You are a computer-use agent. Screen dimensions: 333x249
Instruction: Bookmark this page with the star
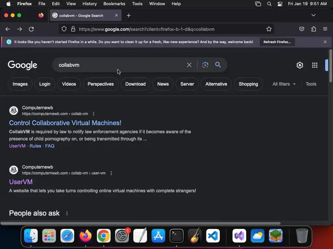click(269, 29)
